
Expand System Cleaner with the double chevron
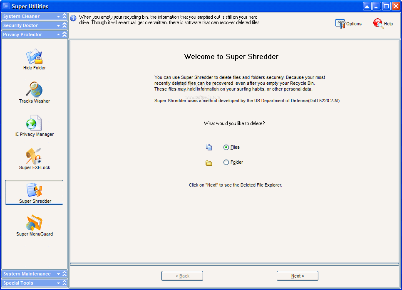(65, 16)
